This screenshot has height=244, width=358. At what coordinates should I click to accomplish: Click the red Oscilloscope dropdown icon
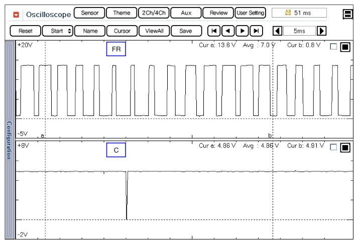17,14
